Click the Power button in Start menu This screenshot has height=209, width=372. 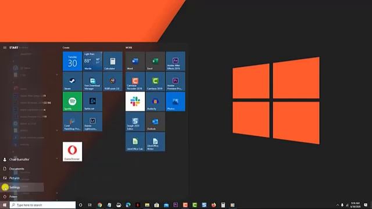[x=22, y=196]
